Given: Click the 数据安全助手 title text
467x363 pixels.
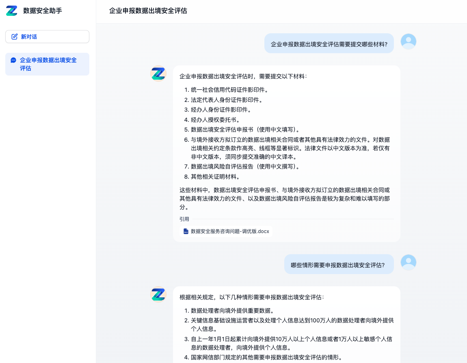Looking at the screenshot, I should point(43,11).
